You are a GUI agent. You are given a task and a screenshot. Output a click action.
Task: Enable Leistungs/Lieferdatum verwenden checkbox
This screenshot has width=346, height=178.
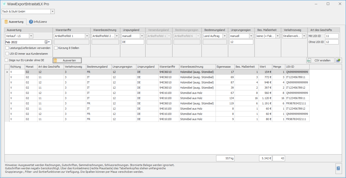[7, 48]
